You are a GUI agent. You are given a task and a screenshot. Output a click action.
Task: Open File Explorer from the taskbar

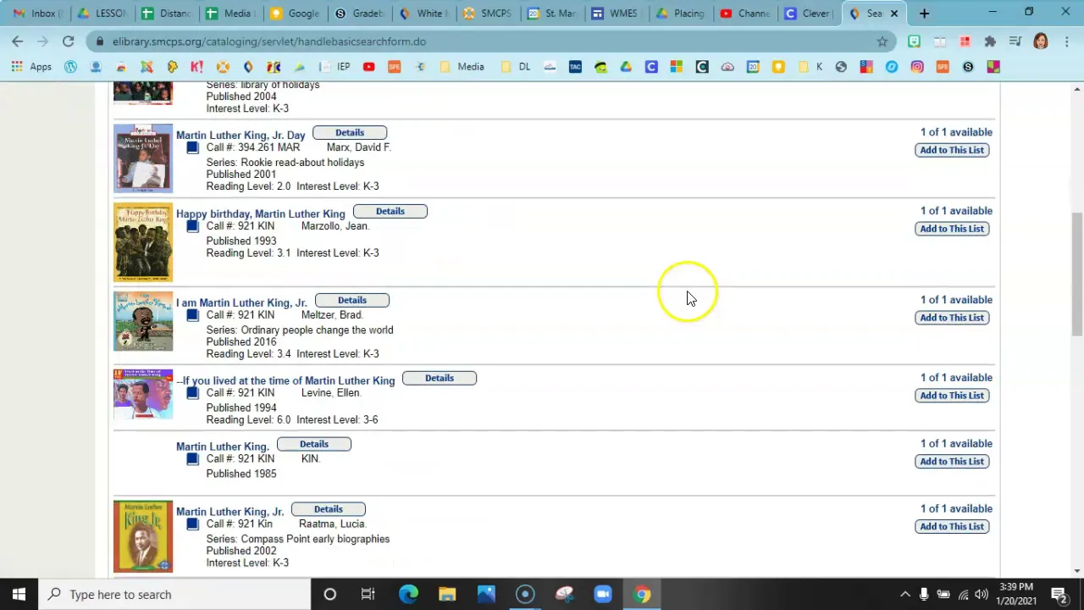(447, 594)
